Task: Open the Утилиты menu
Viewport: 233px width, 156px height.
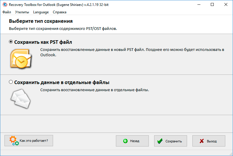Action: tap(22, 12)
